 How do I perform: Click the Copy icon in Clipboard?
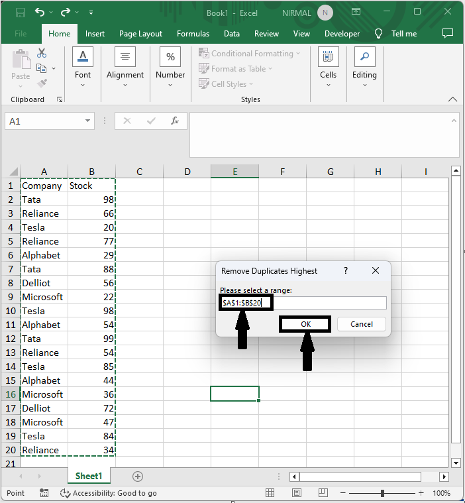41,68
